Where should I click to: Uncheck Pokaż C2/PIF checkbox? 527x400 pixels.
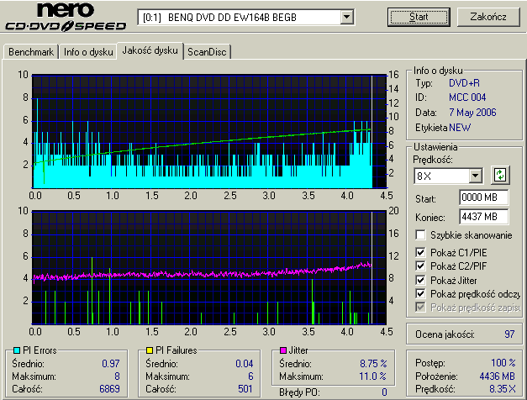(420, 266)
